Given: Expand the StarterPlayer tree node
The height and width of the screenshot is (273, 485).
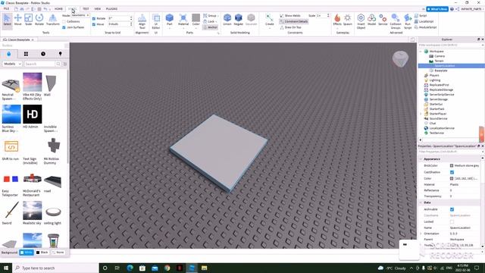Looking at the screenshot, I should pos(421,114).
